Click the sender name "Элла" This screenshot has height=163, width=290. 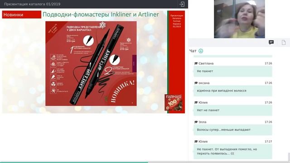click(203, 122)
